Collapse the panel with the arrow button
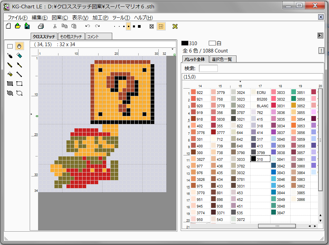 (x=320, y=35)
